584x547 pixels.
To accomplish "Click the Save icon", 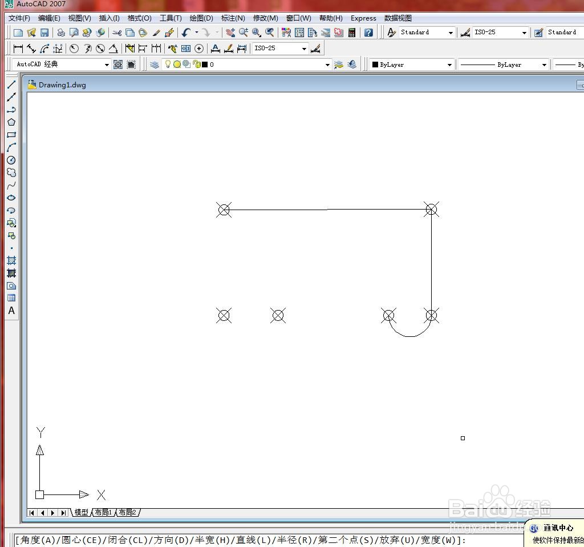I will coord(44,33).
